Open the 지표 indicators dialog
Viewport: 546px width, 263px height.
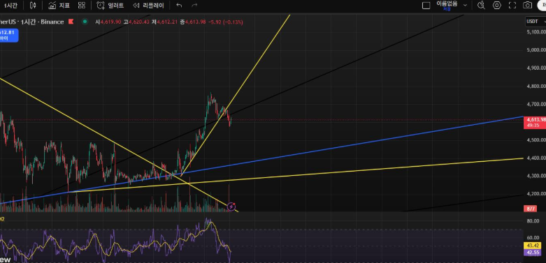59,5
